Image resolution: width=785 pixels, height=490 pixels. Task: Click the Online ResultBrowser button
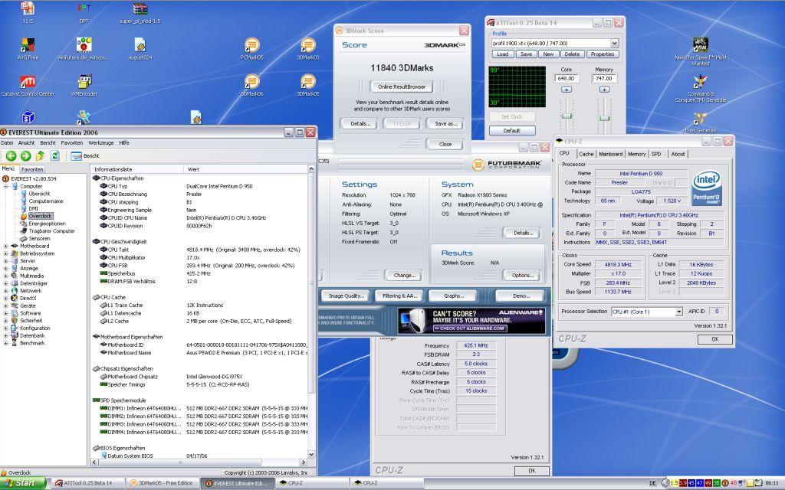coord(402,87)
